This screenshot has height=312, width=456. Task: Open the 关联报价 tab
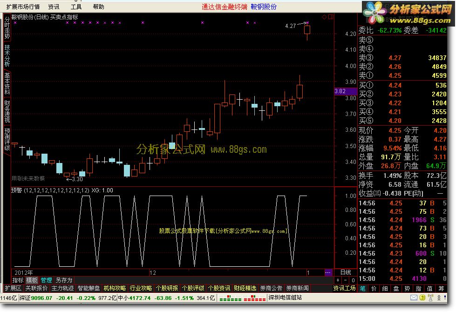36,288
